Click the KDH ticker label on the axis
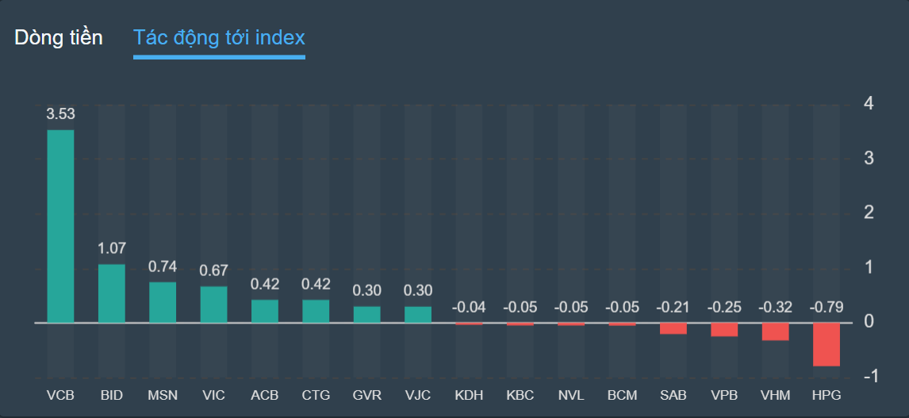 (469, 395)
